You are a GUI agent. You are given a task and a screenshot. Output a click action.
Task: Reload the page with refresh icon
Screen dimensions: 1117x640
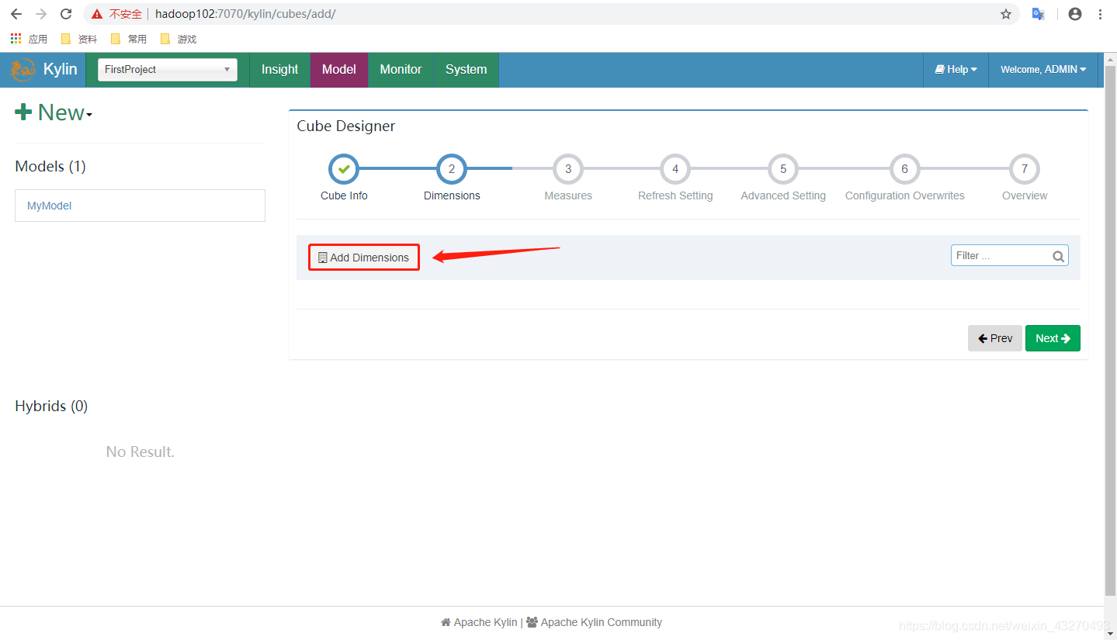pyautogui.click(x=66, y=14)
